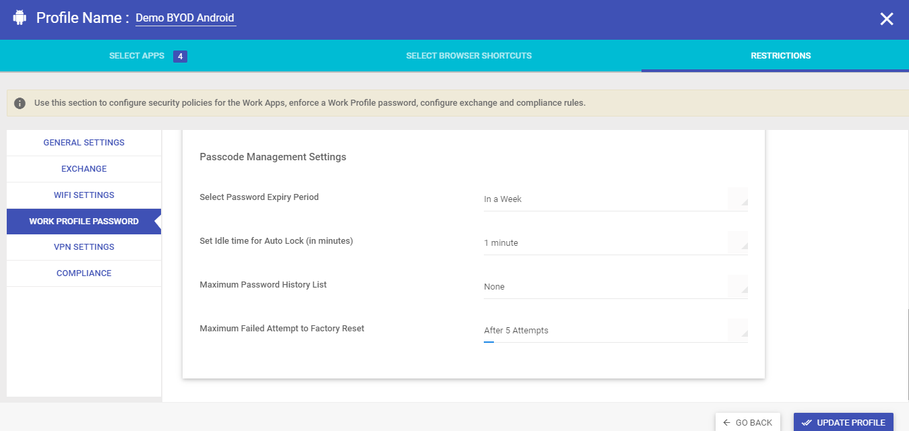Open the Password Expiry Period dropdown
This screenshot has width=909, height=431.
616,199
